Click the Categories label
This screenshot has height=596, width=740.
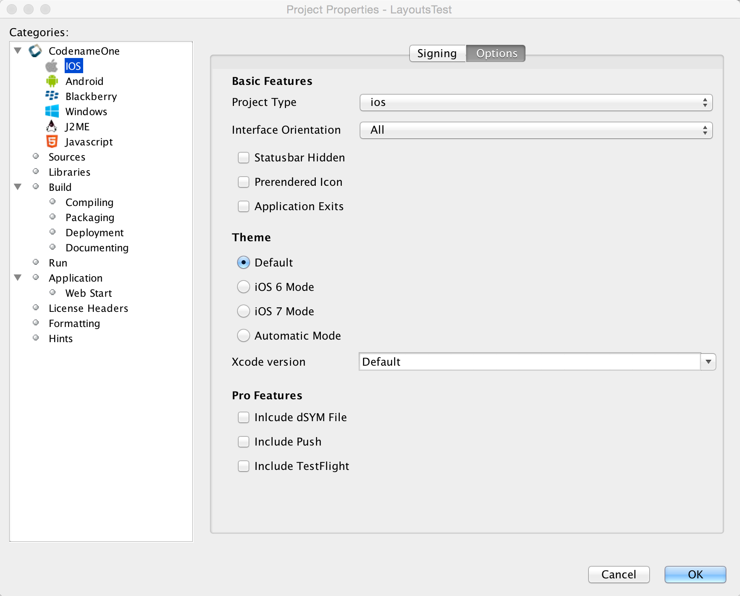click(x=39, y=32)
